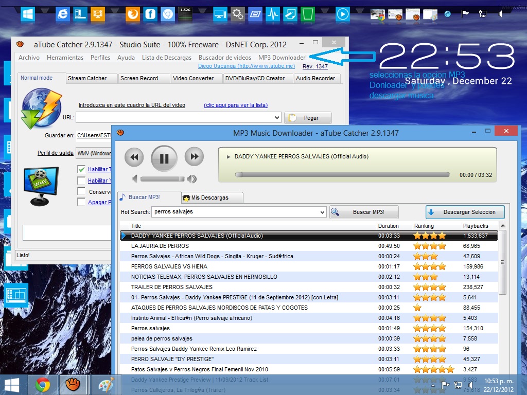Click the Windows logo icon in top dock

coord(28,14)
